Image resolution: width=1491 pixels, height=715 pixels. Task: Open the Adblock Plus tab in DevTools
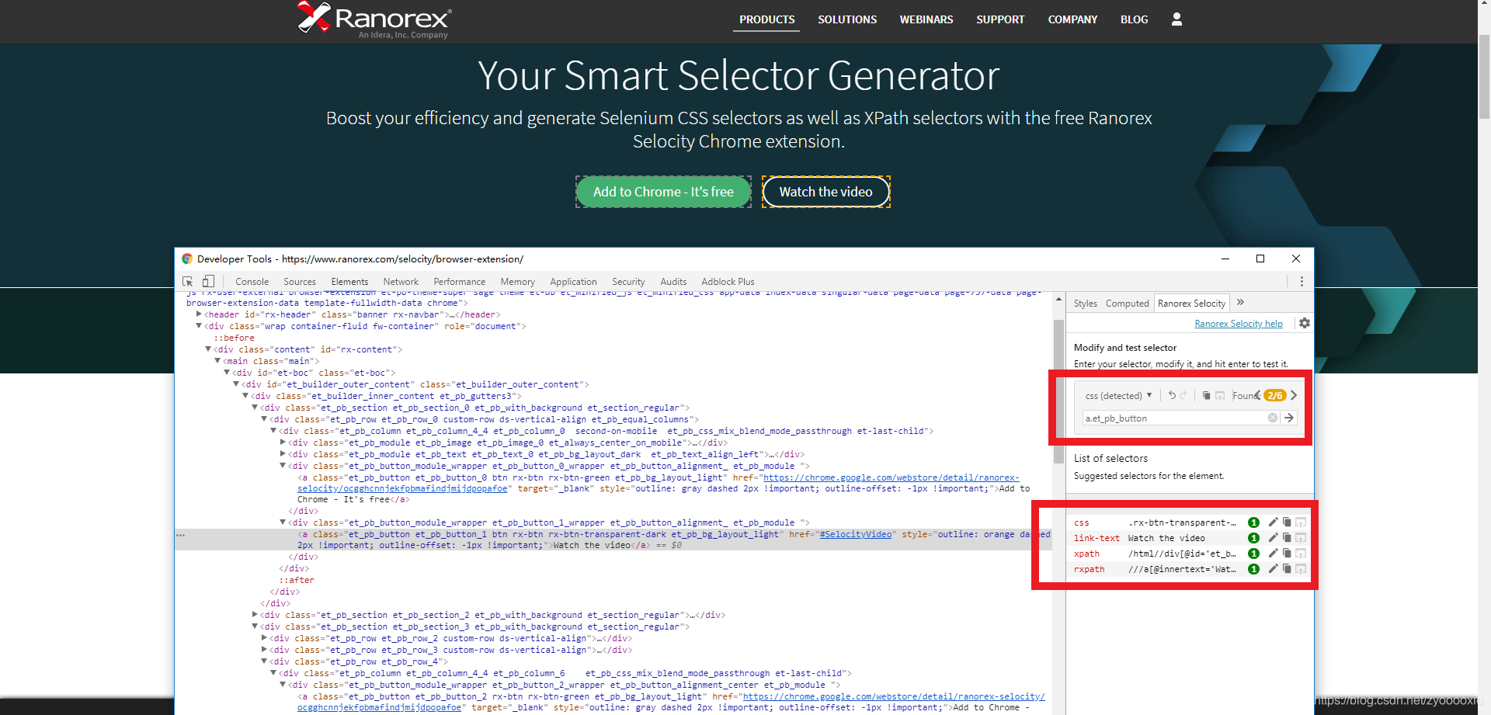click(x=728, y=282)
